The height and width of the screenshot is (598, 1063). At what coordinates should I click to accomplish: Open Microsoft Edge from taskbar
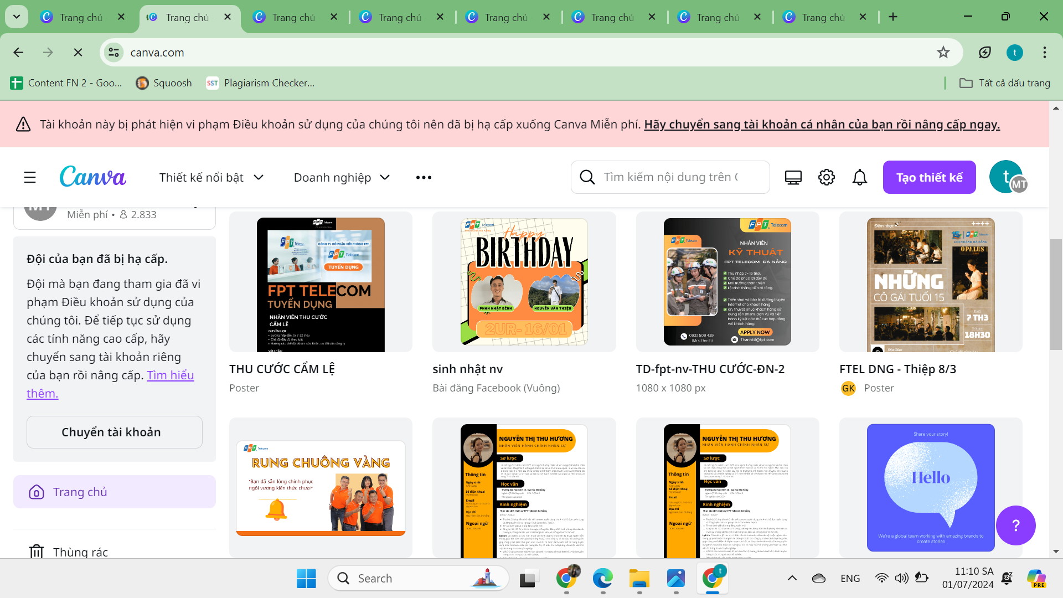[602, 578]
